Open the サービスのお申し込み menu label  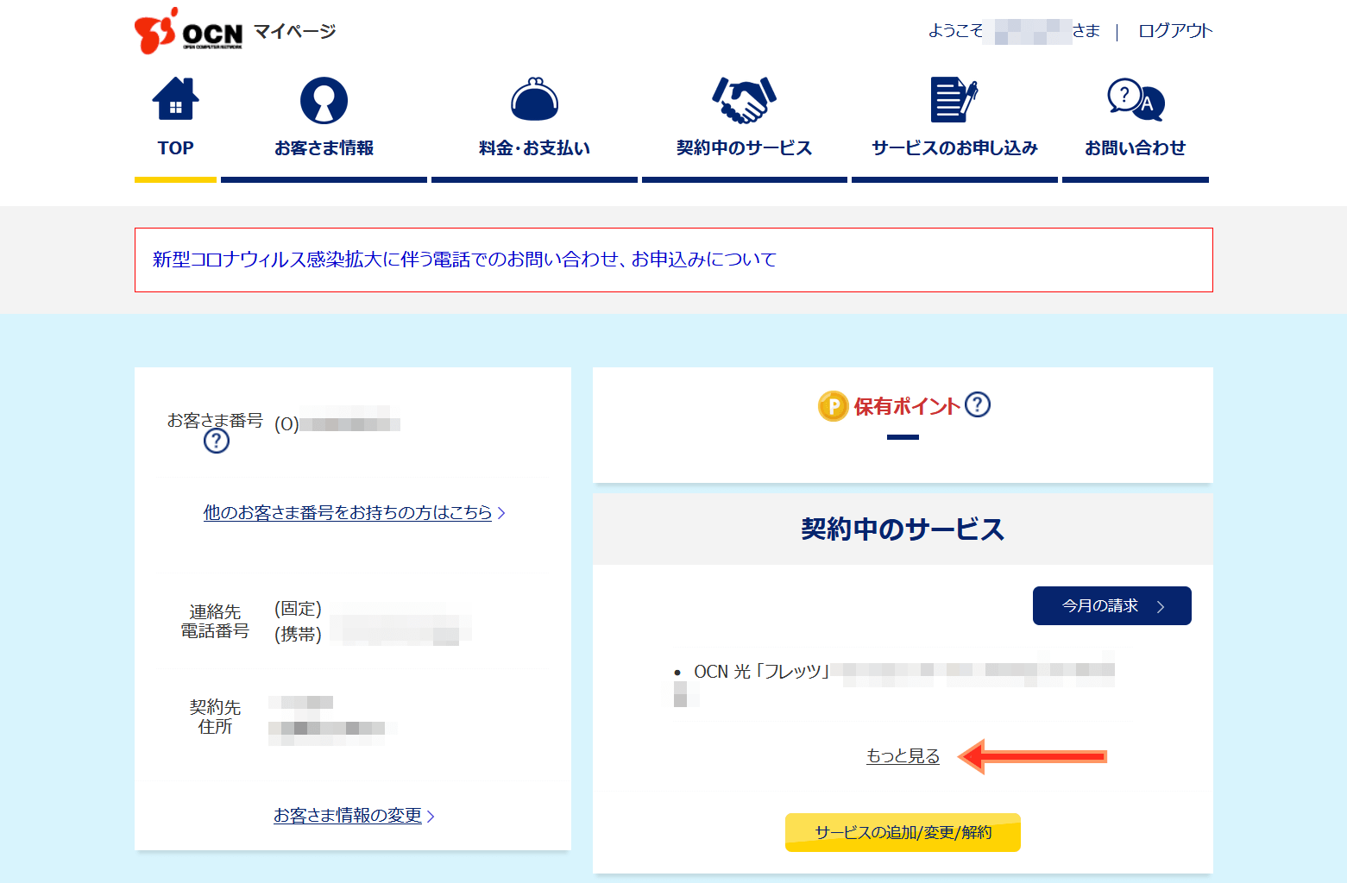click(x=954, y=148)
